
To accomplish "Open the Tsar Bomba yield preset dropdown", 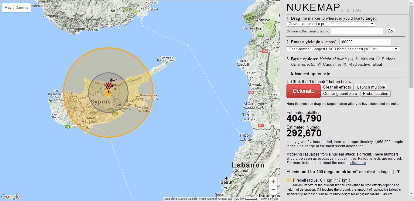I will (x=343, y=49).
